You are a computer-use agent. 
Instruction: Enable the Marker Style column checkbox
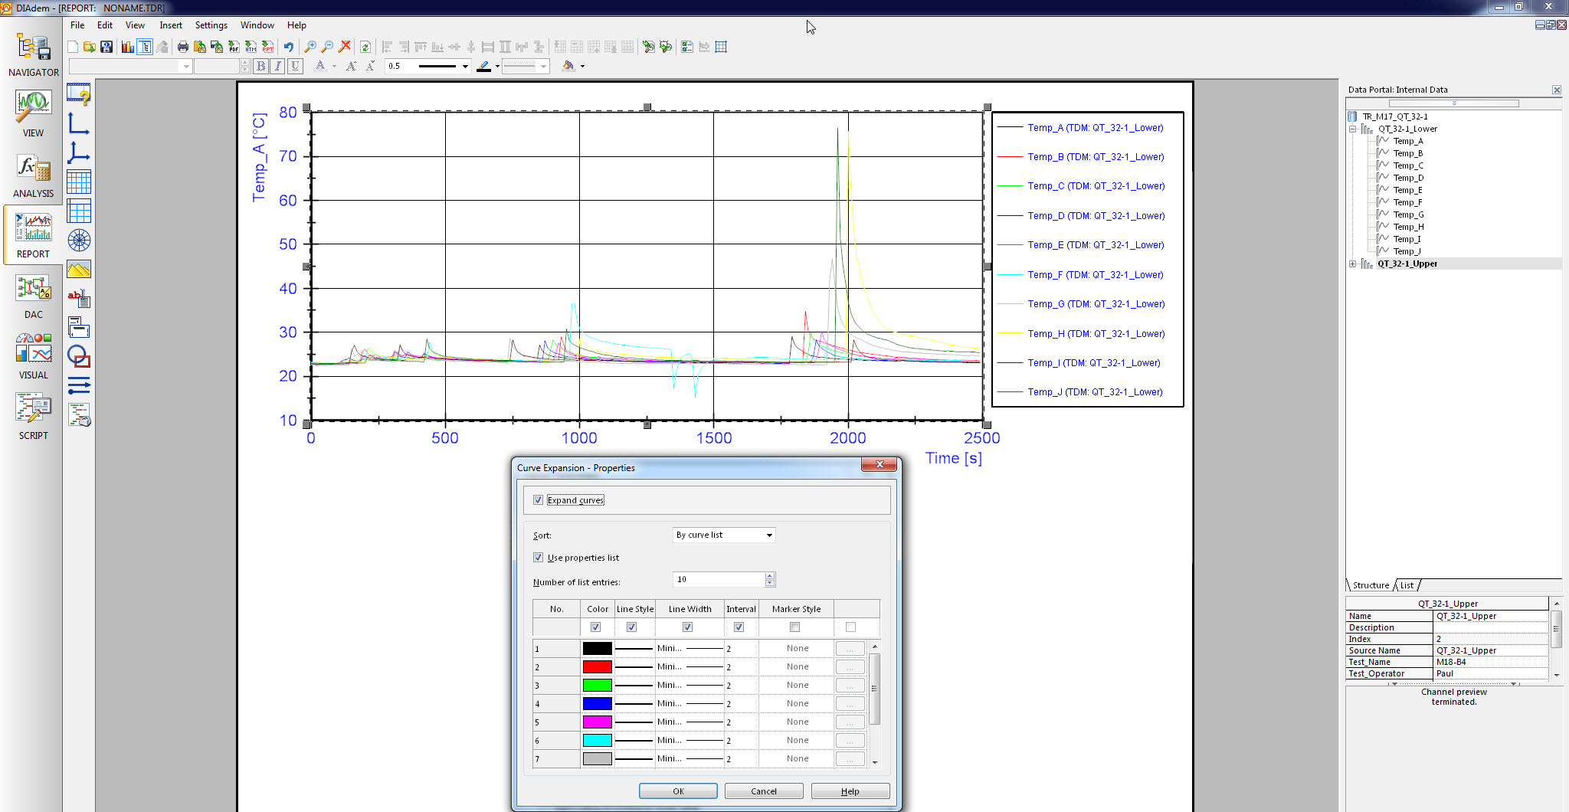click(x=795, y=627)
